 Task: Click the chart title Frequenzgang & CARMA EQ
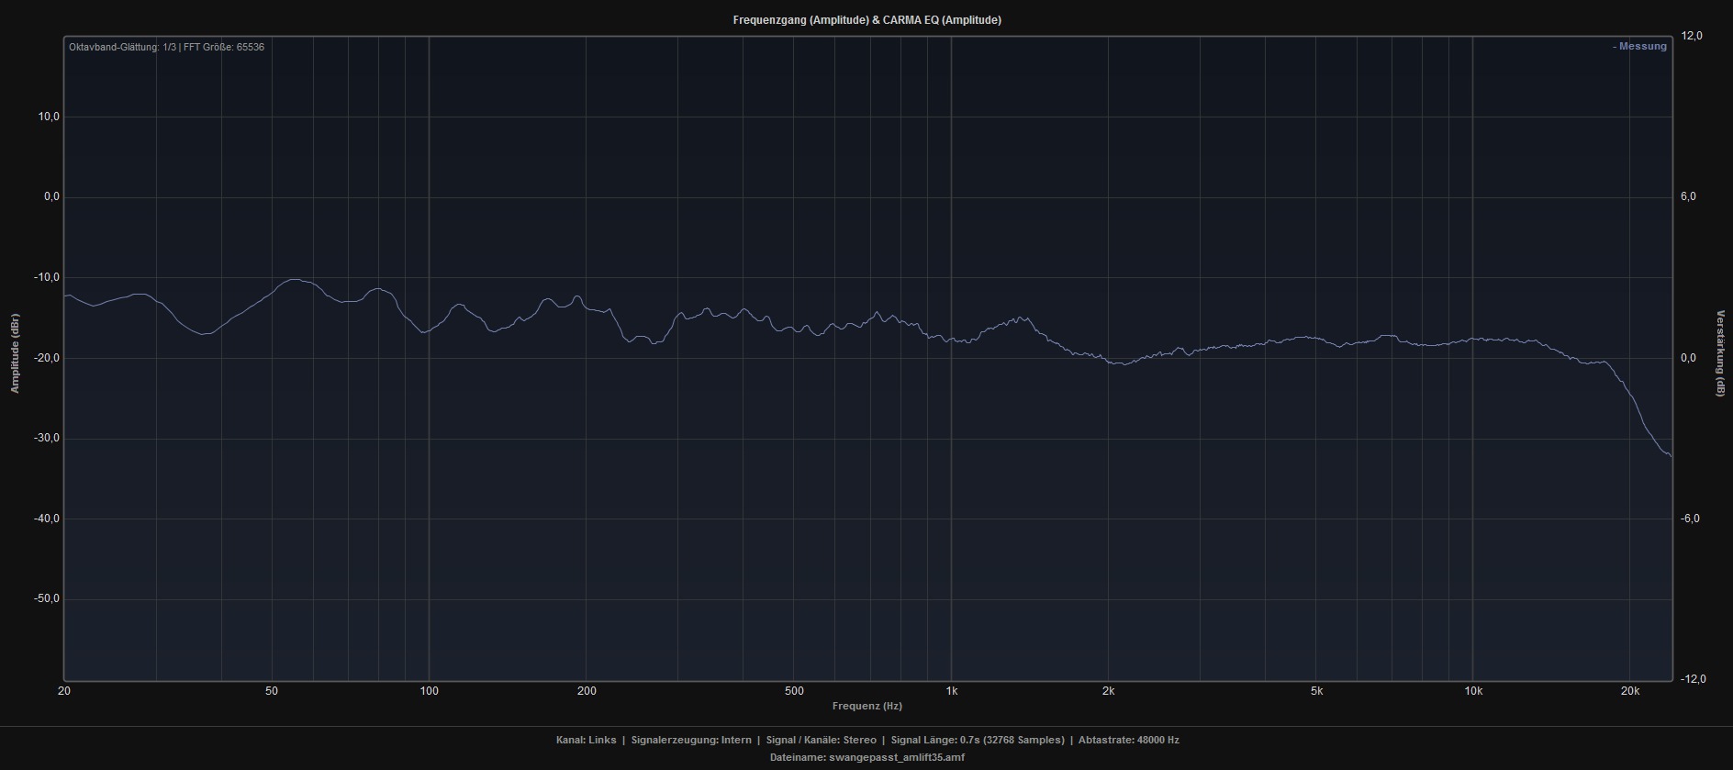[866, 20]
